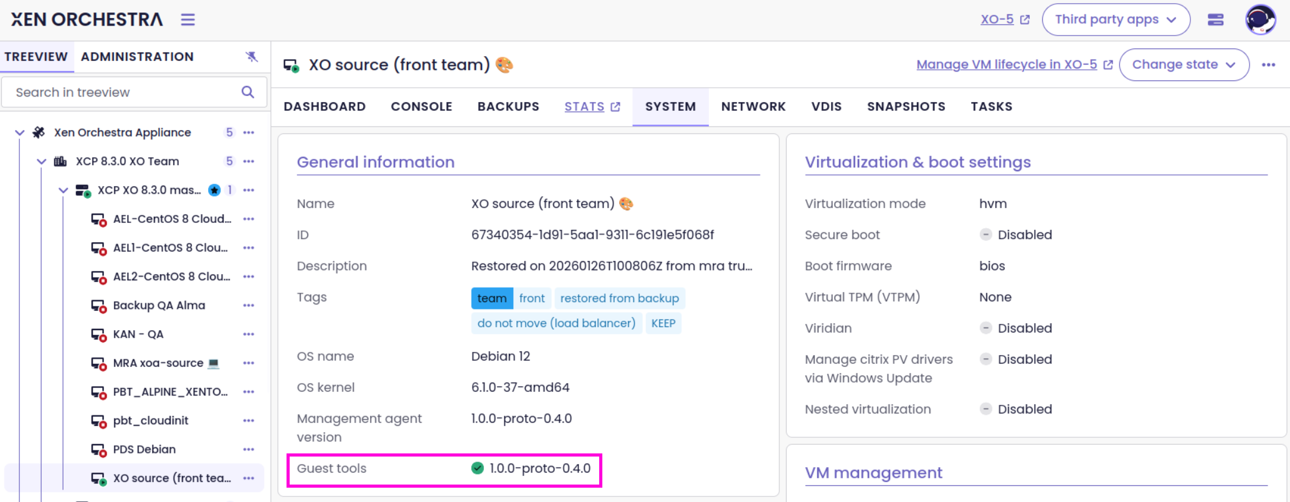Switch to the Administration tab
1290x502 pixels.
pos(137,57)
